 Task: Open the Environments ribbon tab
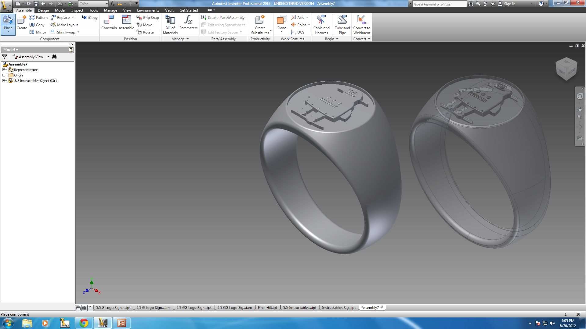pyautogui.click(x=148, y=10)
